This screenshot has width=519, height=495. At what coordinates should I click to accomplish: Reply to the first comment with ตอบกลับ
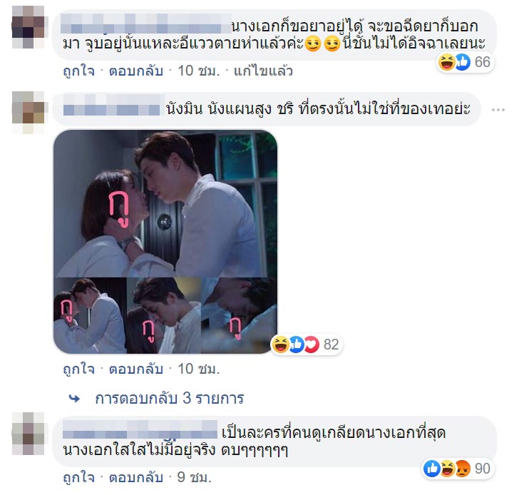tap(136, 71)
